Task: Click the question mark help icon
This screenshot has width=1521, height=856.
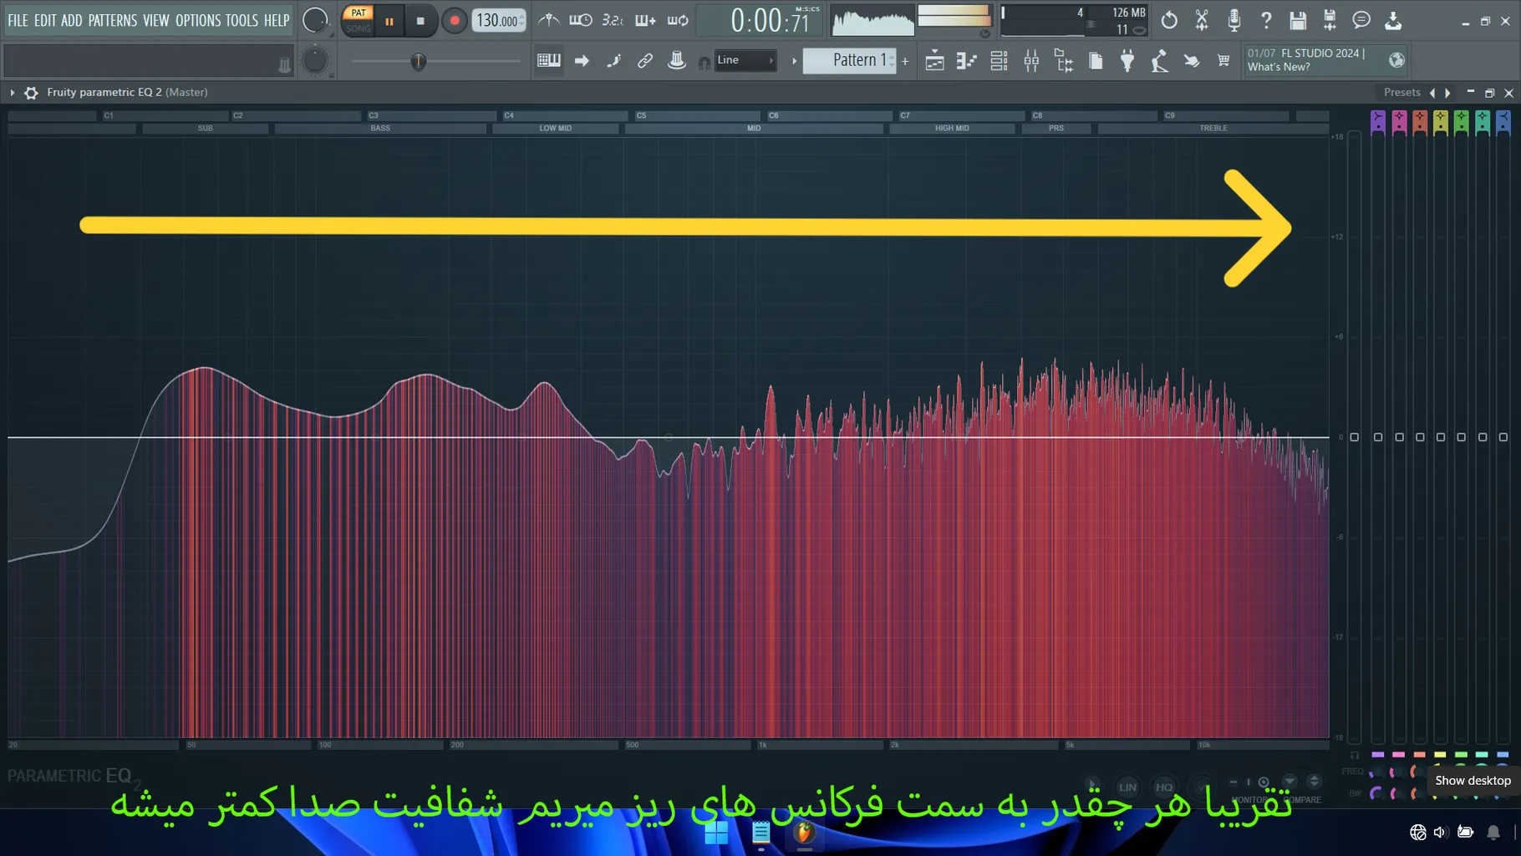Action: (1266, 20)
